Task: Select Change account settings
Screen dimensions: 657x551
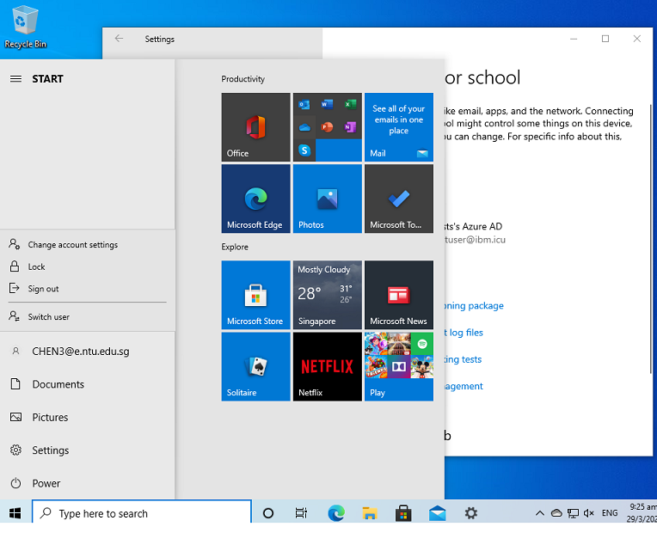Action: pyautogui.click(x=88, y=244)
